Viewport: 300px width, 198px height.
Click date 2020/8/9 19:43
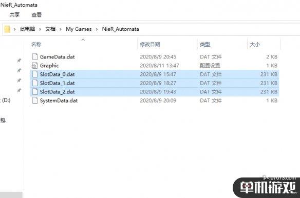point(158,92)
